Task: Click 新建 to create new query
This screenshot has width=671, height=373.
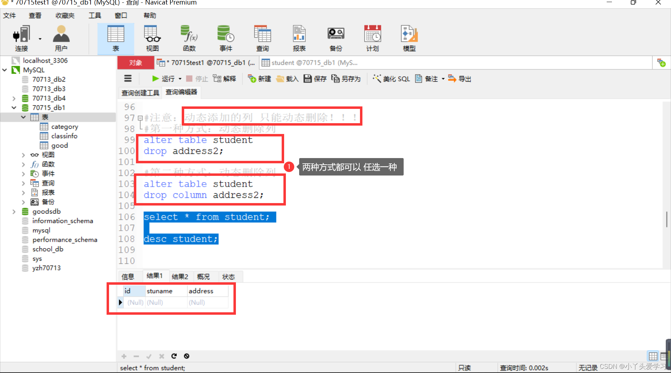Action: point(260,79)
